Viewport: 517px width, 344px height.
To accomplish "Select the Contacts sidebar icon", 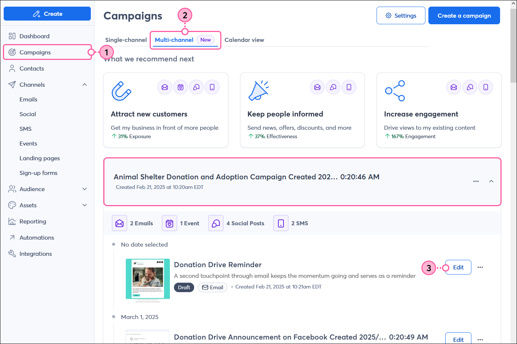I will click(x=11, y=68).
